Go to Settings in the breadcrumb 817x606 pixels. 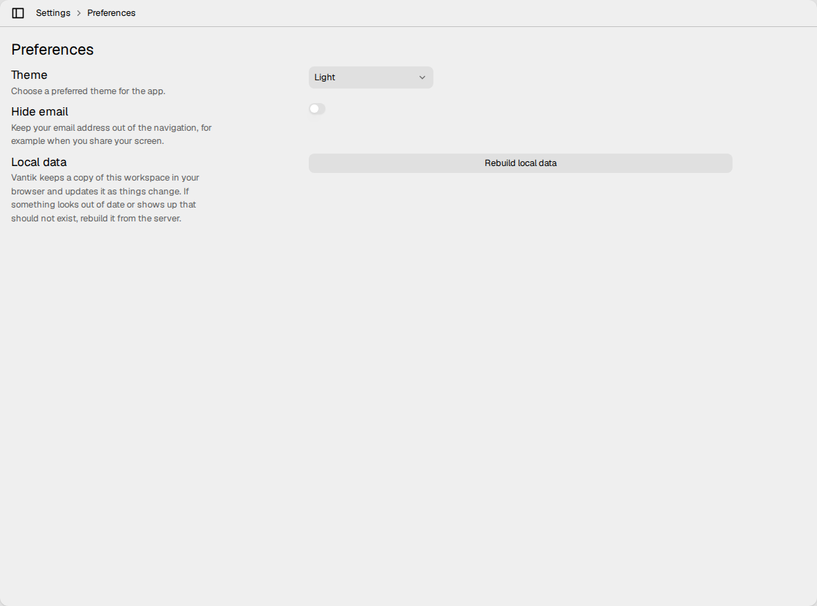tap(53, 13)
